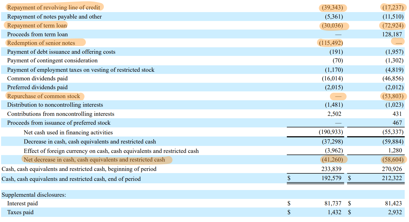Select 'Contributions from noncontrolling interests' label
The image size is (409, 222).
click(61, 114)
